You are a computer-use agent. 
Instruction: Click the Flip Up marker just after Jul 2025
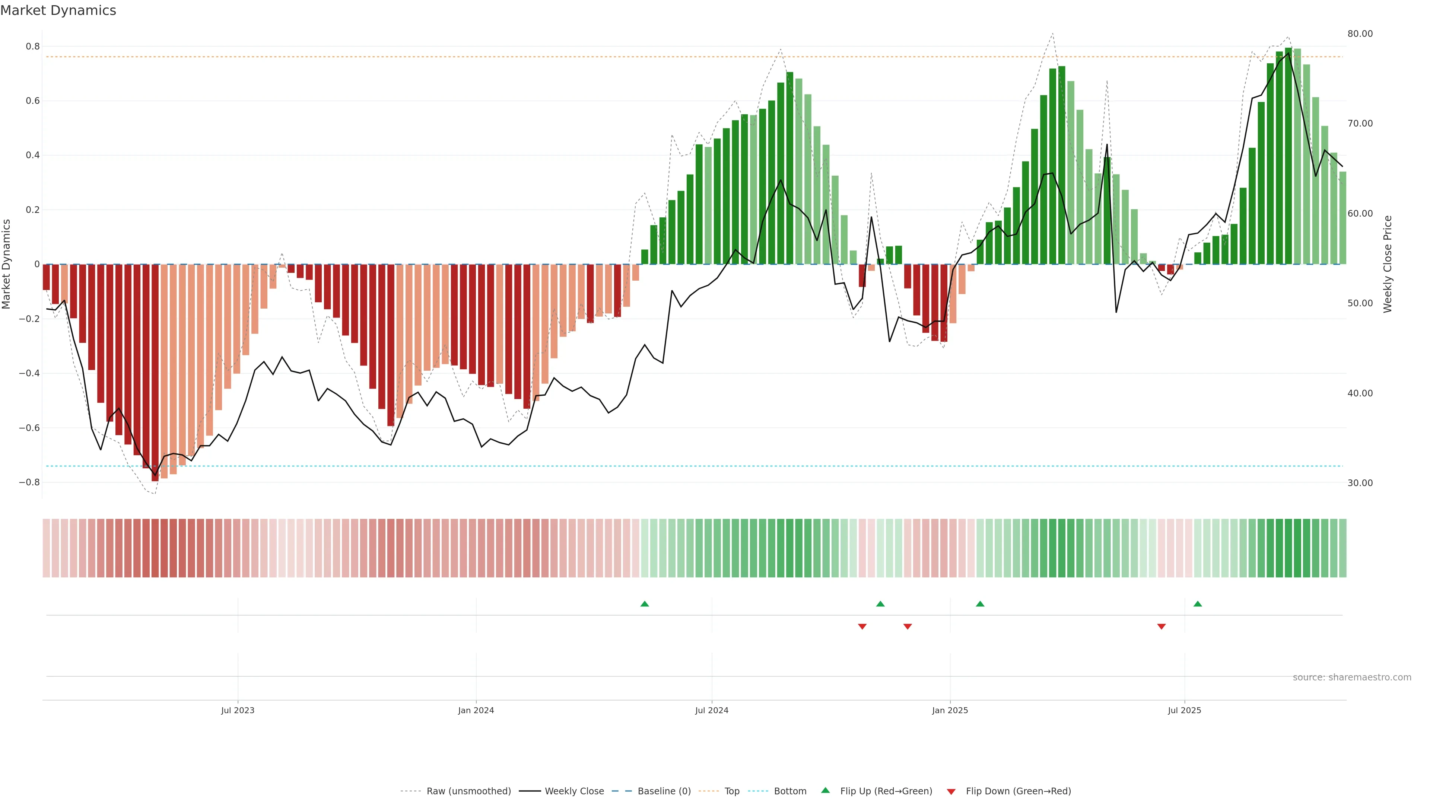click(x=1197, y=604)
